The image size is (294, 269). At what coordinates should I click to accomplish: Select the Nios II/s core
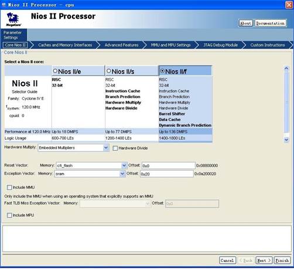pos(109,71)
